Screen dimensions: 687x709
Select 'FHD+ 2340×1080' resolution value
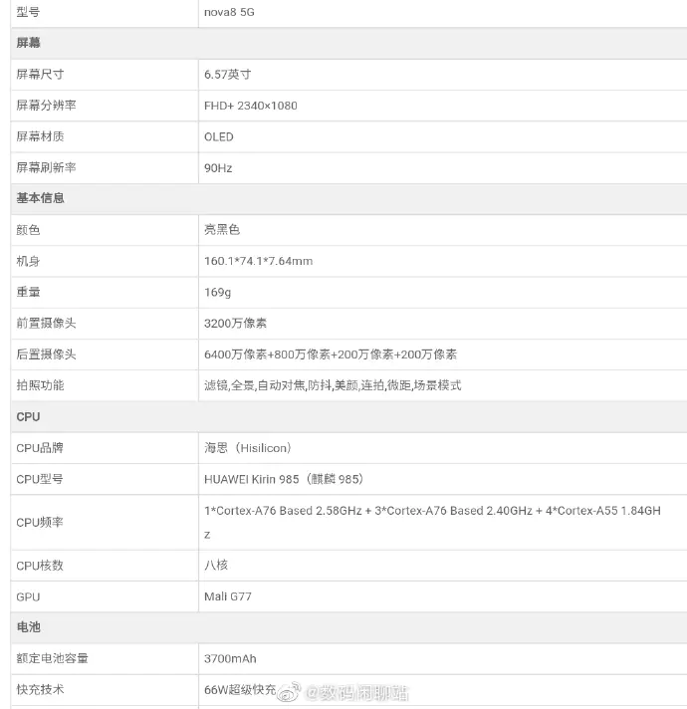250,106
